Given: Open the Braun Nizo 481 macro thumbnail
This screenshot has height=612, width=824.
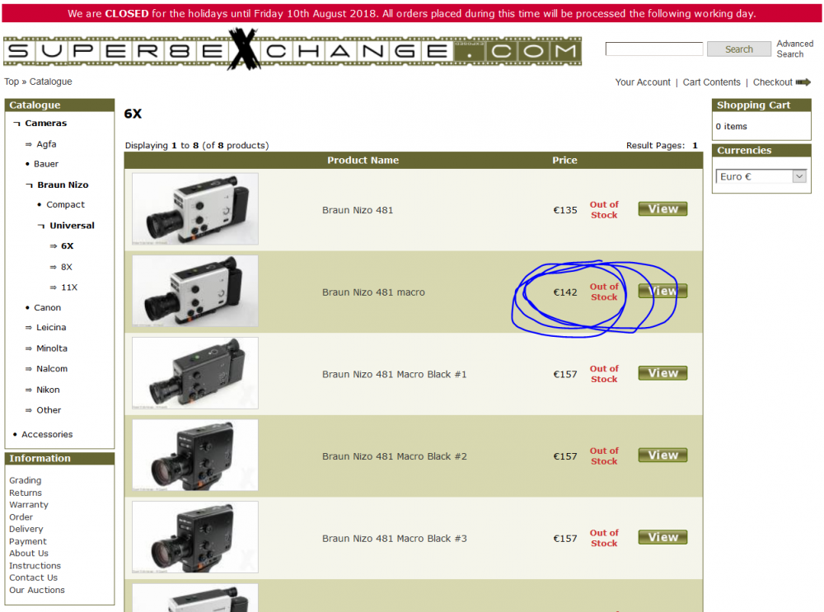Looking at the screenshot, I should point(195,291).
